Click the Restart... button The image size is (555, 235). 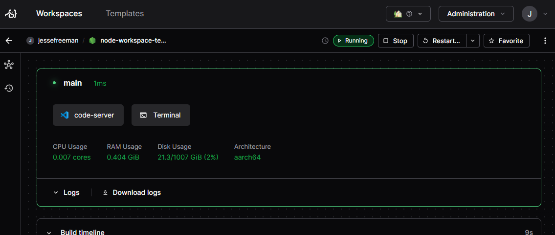coord(442,41)
